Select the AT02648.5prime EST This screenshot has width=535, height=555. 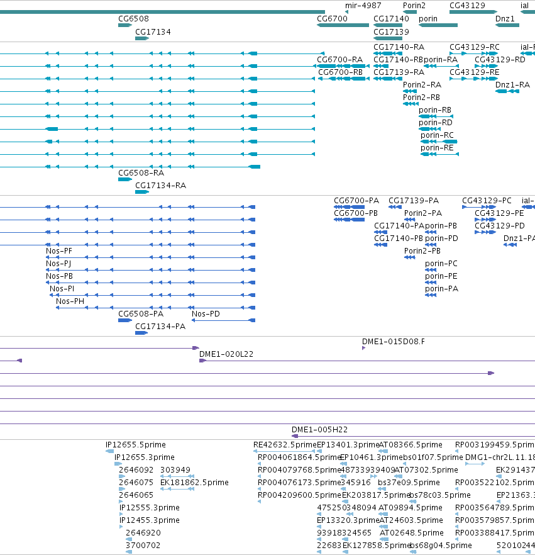(x=384, y=539)
